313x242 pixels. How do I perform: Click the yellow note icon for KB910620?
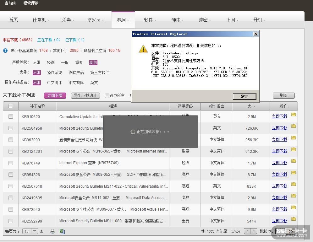[294, 115]
